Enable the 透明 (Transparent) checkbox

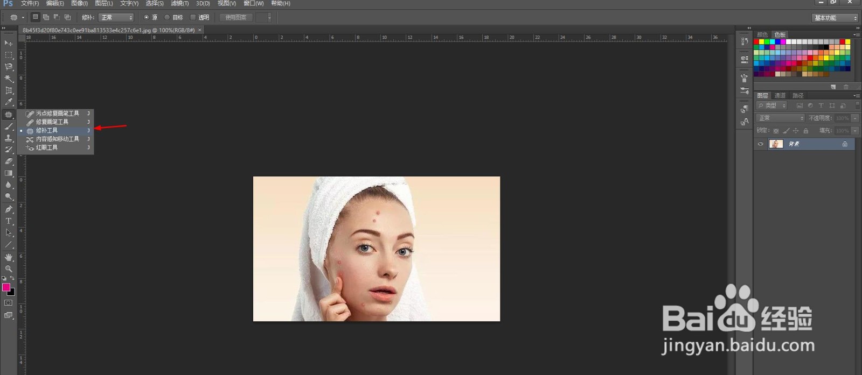tap(193, 17)
